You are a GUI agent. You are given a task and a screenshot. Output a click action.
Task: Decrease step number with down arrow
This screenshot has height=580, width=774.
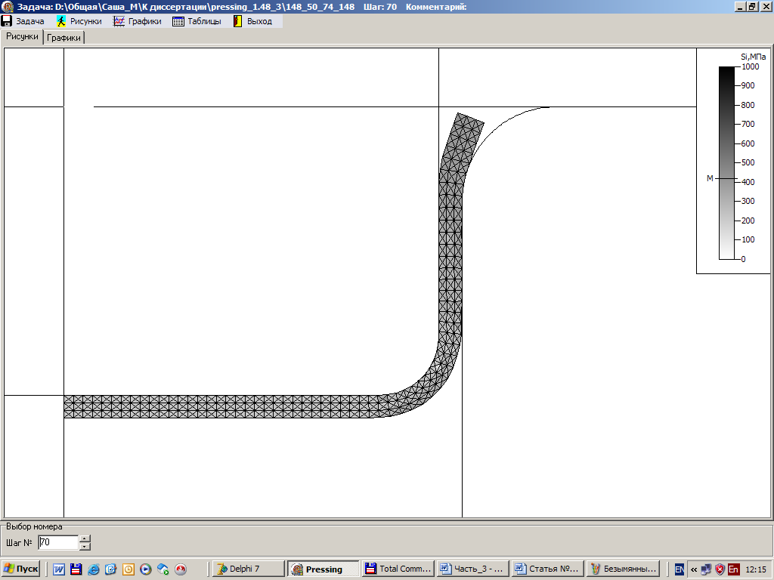point(85,546)
